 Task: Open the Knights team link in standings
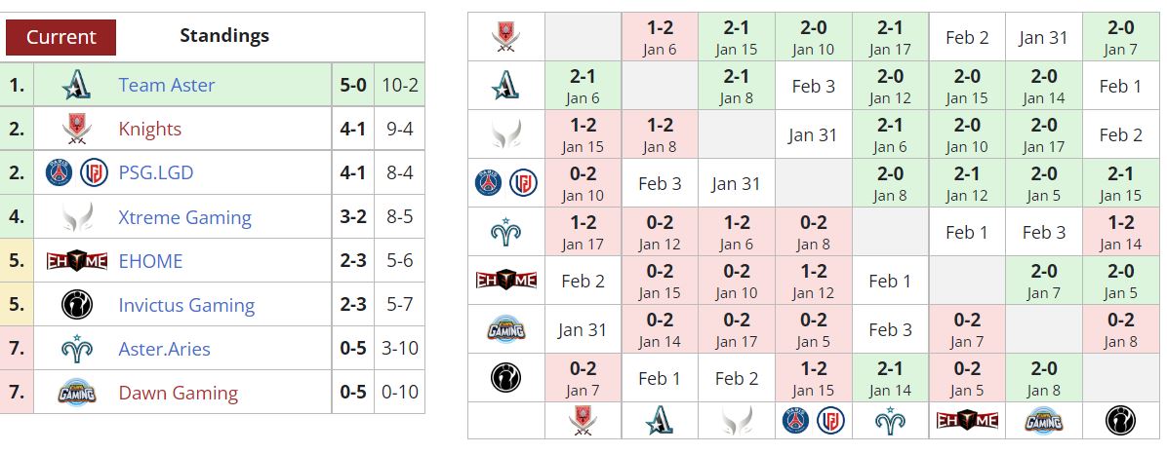click(149, 130)
